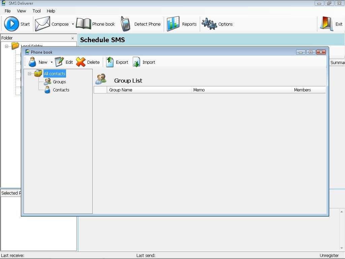Viewport: 345px width, 259px height.
Task: Click the Detect Phone mobile icon
Action: click(125, 24)
